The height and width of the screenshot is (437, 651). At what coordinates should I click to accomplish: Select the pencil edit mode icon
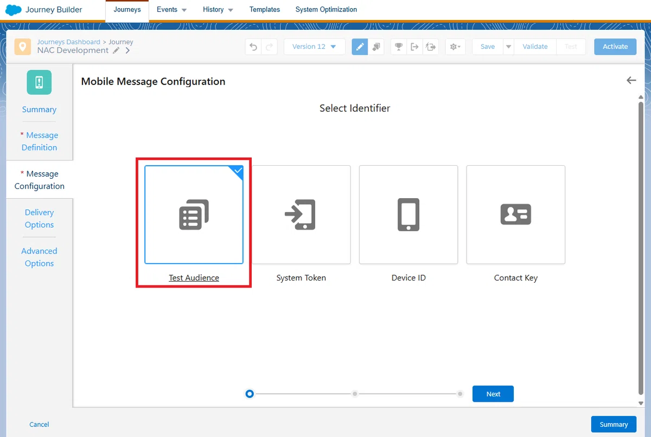(x=360, y=47)
